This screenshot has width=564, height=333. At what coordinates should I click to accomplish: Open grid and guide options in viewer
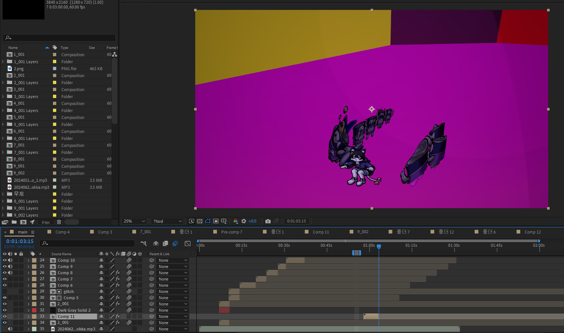(224, 221)
